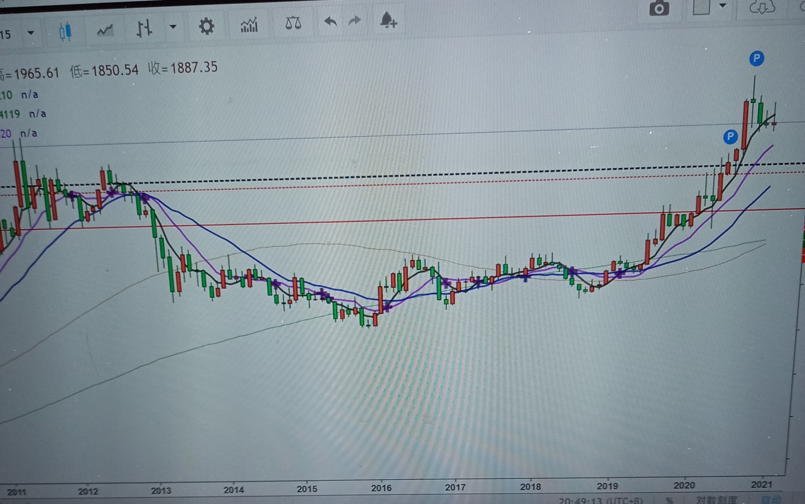Expand the bar style dropdown arrow
805x504 pixels.
(x=173, y=27)
